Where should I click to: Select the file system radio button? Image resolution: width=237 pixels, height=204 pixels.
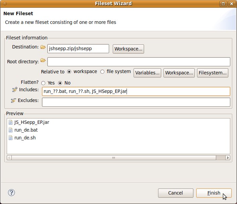(103, 72)
